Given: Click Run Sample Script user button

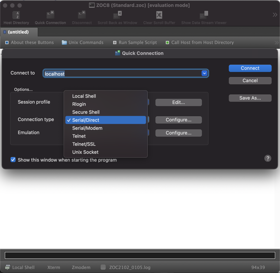Looking at the screenshot, I should (x=135, y=43).
